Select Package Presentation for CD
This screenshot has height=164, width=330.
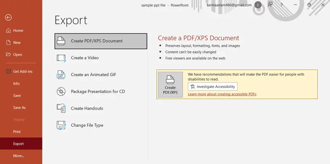[x=101, y=92]
